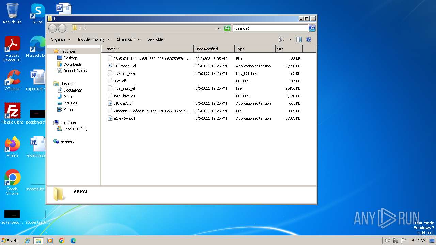Sort by the Type column header

255,49
